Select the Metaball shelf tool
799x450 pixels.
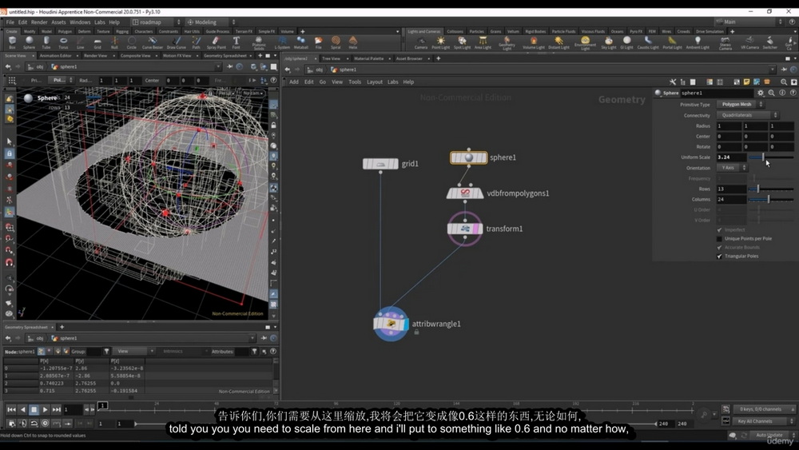pyautogui.click(x=300, y=42)
